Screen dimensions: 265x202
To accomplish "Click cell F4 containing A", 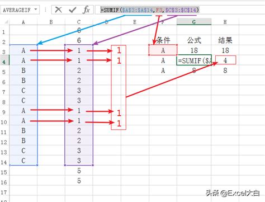I will [163, 60].
